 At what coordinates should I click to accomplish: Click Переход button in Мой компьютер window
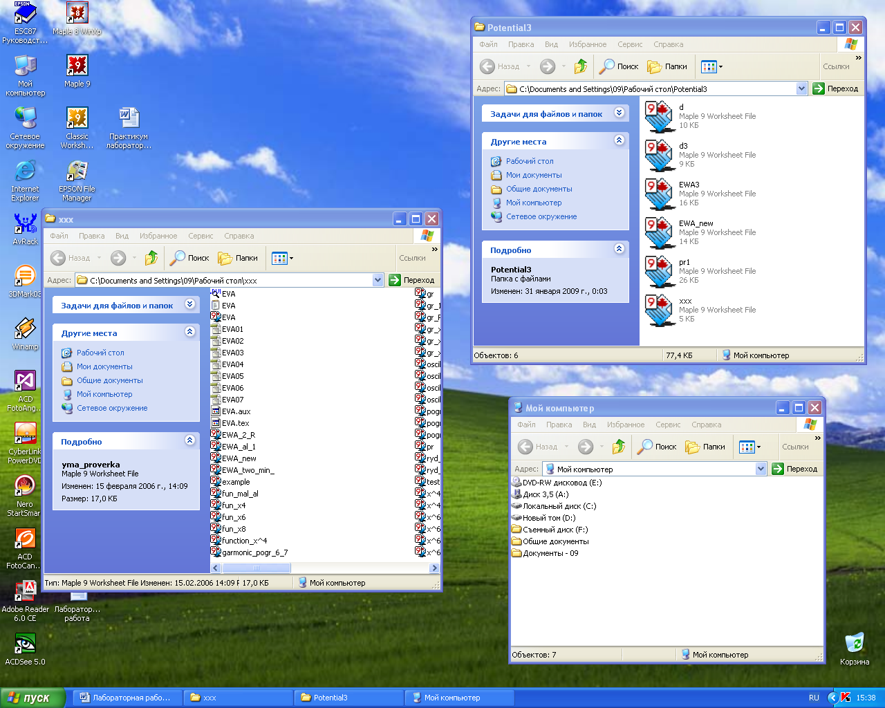(795, 469)
